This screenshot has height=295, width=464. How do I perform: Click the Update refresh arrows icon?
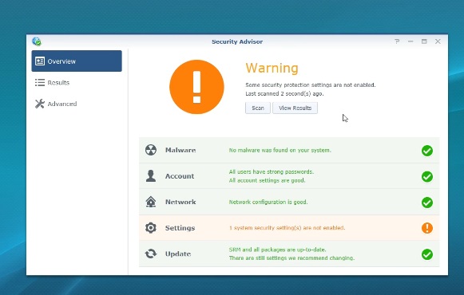point(151,254)
